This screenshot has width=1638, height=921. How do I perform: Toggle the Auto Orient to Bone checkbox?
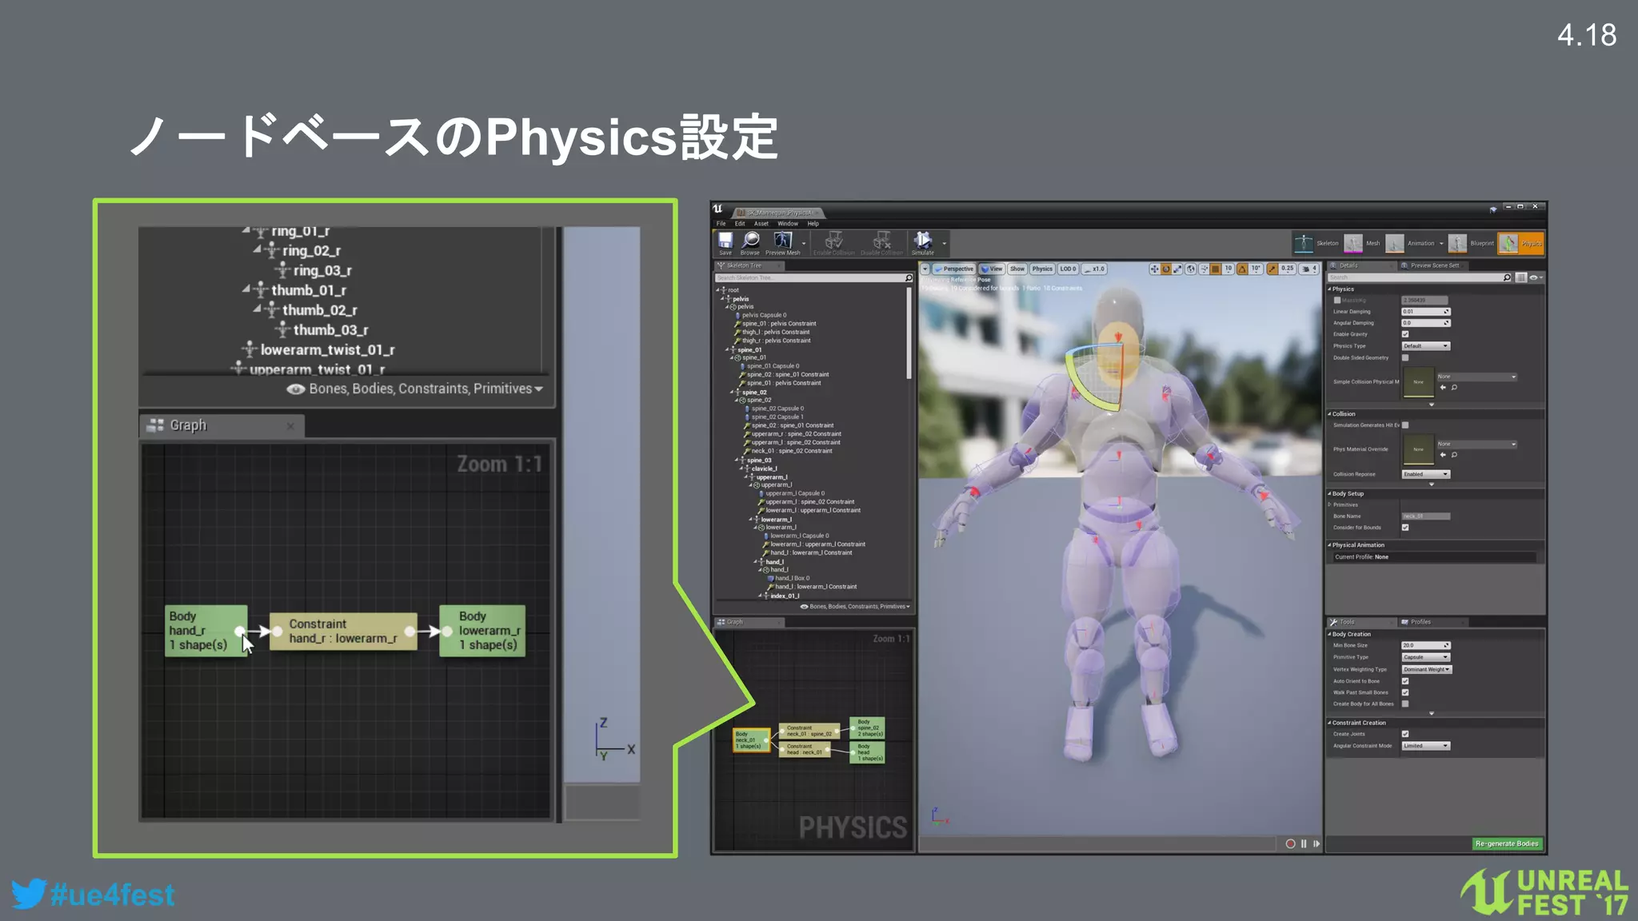coord(1405,681)
